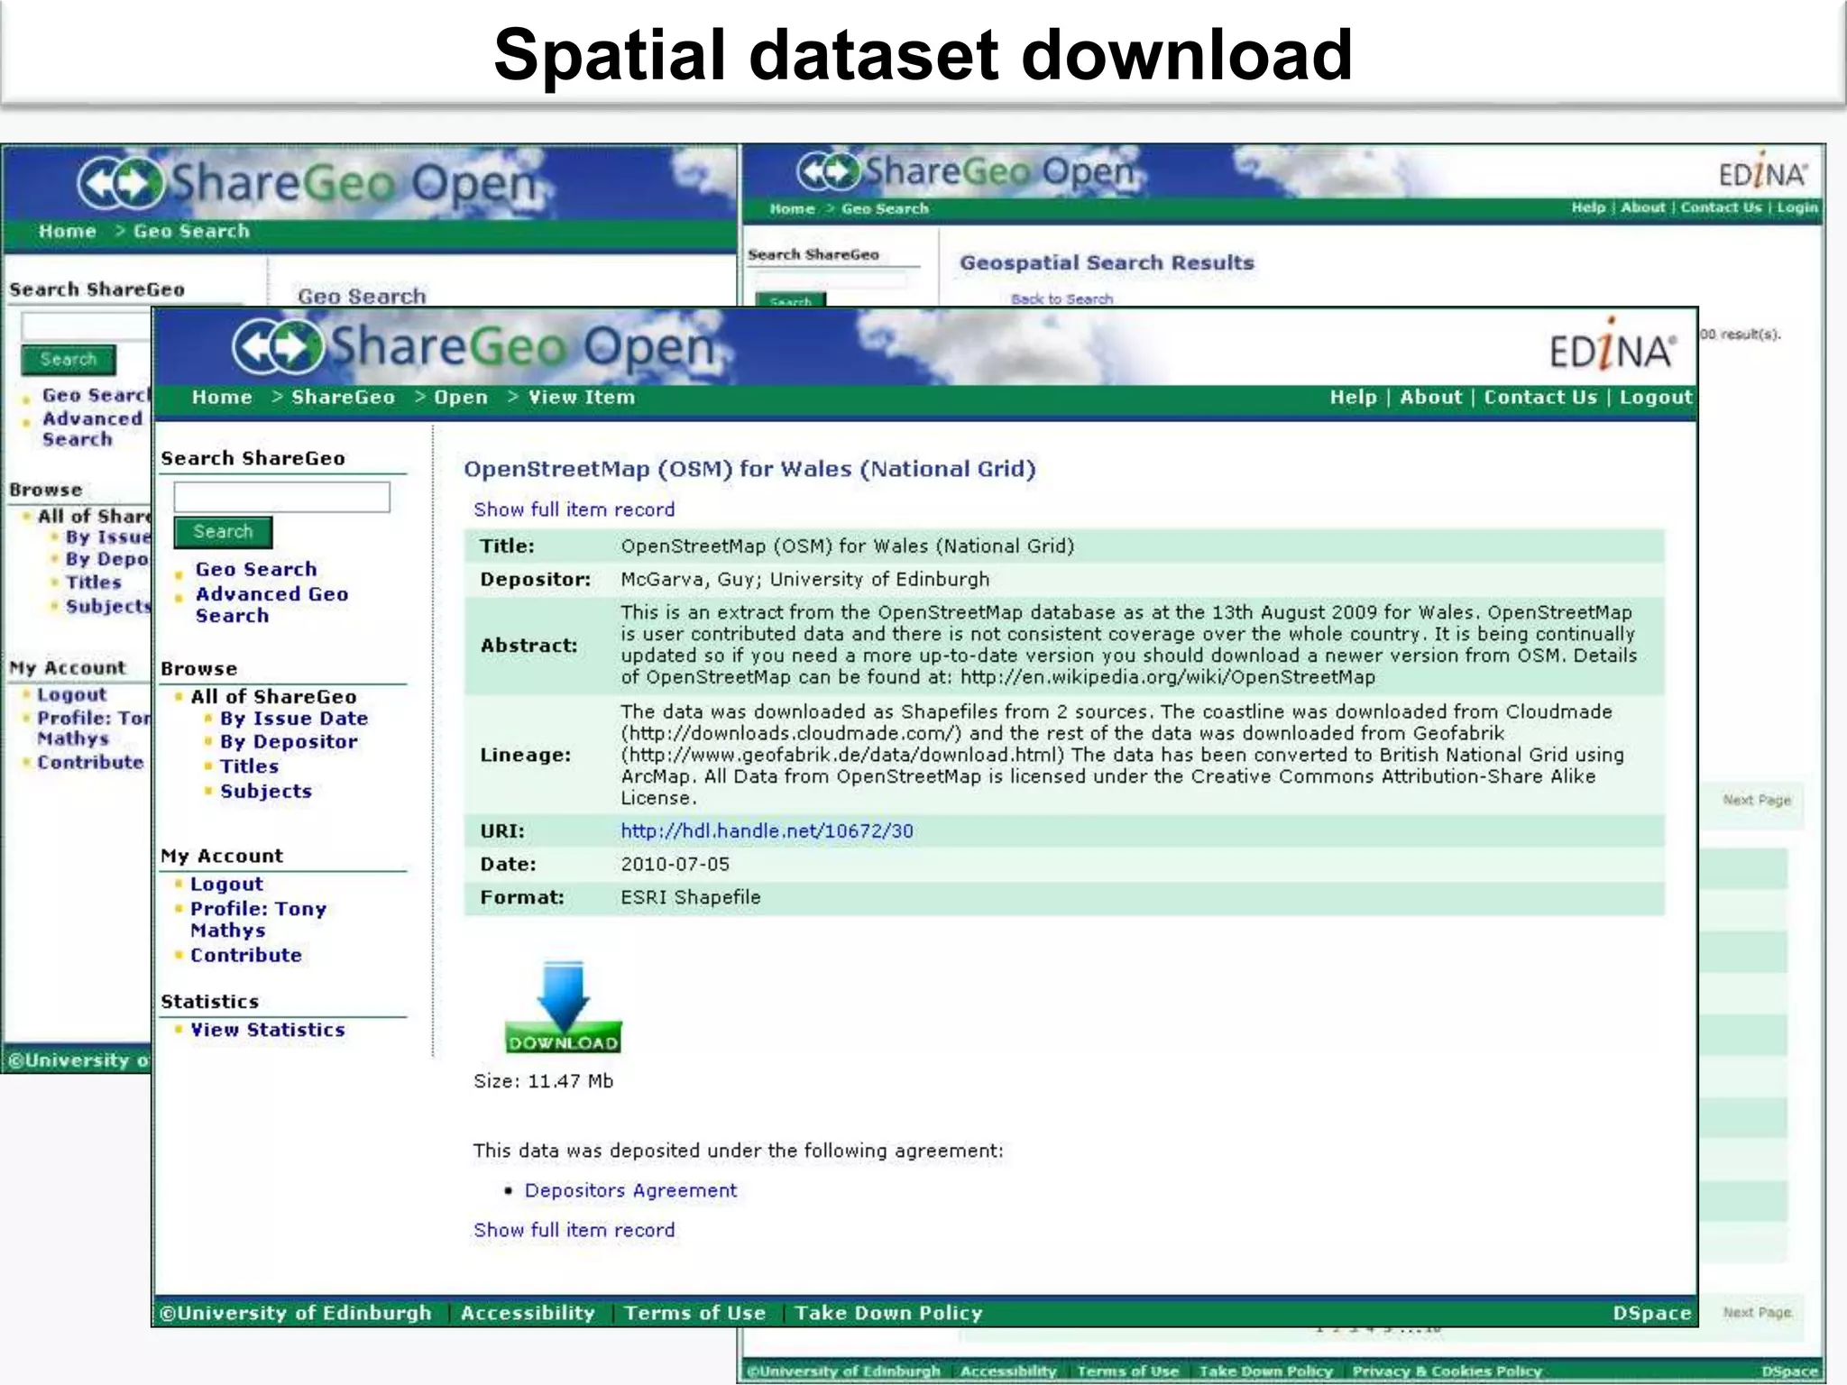
Task: Open About in front window header
Action: pyautogui.click(x=1430, y=398)
